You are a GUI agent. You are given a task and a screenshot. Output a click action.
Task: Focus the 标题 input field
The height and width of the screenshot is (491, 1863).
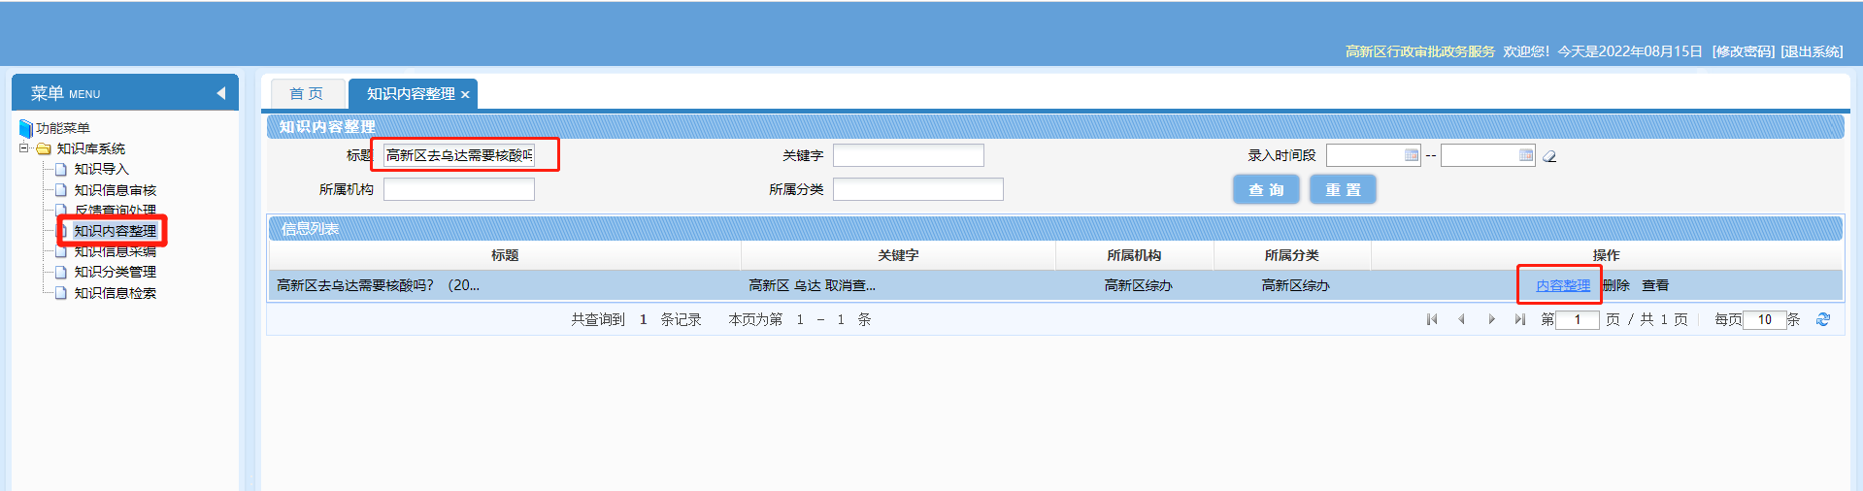tap(459, 155)
